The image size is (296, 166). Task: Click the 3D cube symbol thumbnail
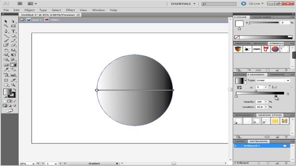[238, 49]
